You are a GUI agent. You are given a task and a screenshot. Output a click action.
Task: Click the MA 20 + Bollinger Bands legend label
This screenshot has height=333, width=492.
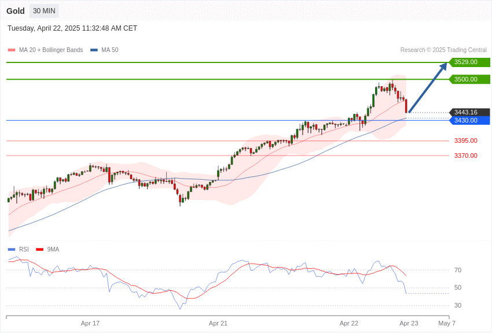(51, 50)
